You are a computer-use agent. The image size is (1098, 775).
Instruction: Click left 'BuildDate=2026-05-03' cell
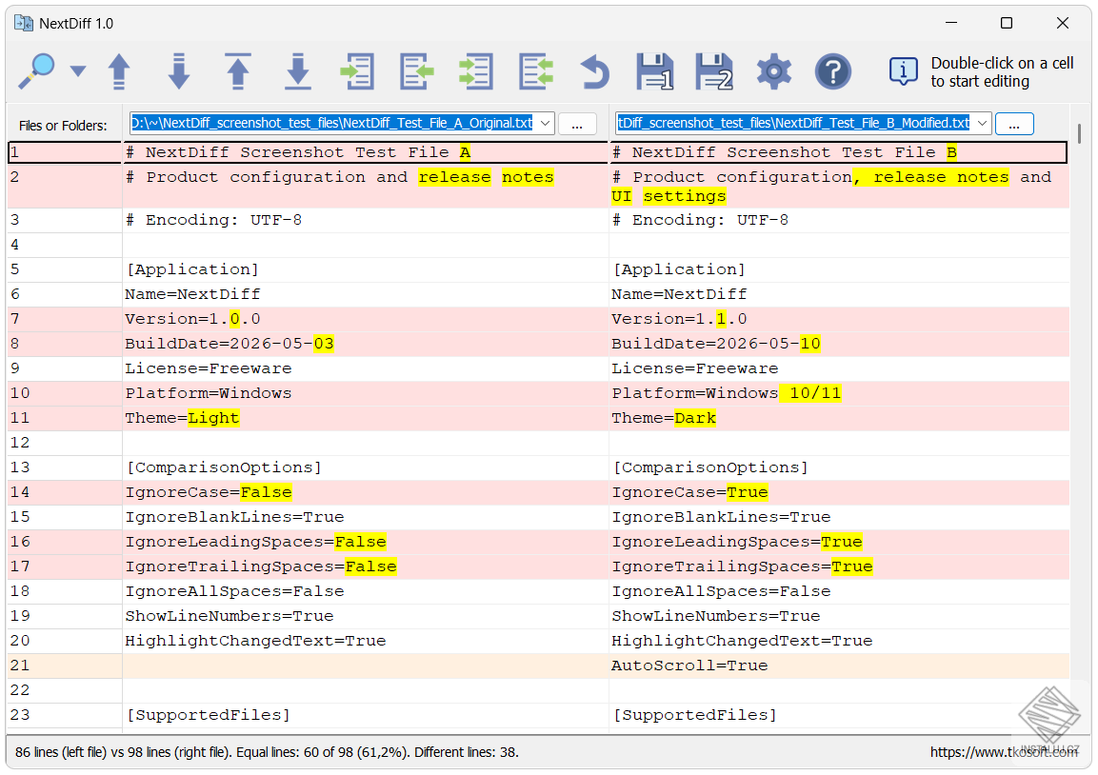click(365, 344)
